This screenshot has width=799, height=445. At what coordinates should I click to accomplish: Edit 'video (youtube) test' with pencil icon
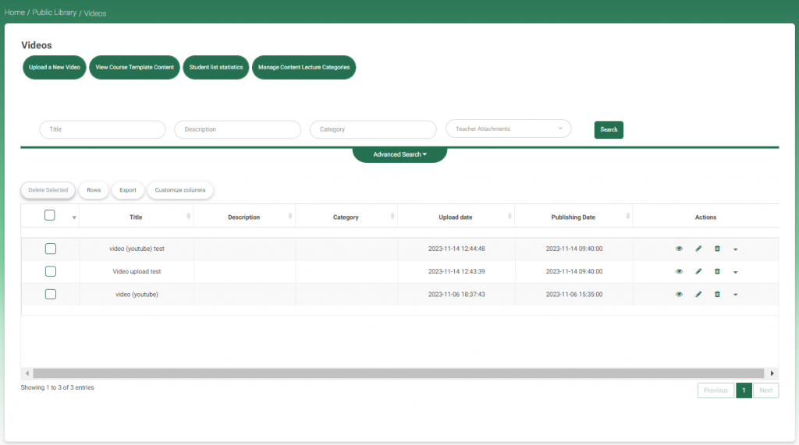coord(698,249)
